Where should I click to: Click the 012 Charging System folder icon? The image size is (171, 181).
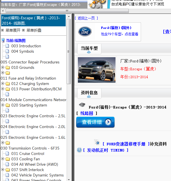pyautogui.click(x=8, y=84)
